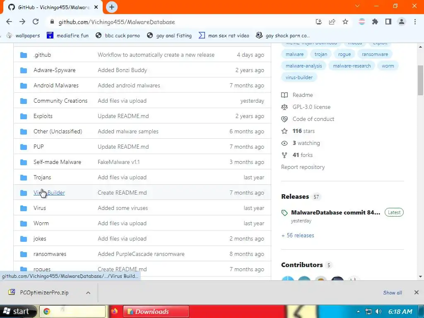Open the Virus folder
424x318 pixels.
pyautogui.click(x=40, y=208)
